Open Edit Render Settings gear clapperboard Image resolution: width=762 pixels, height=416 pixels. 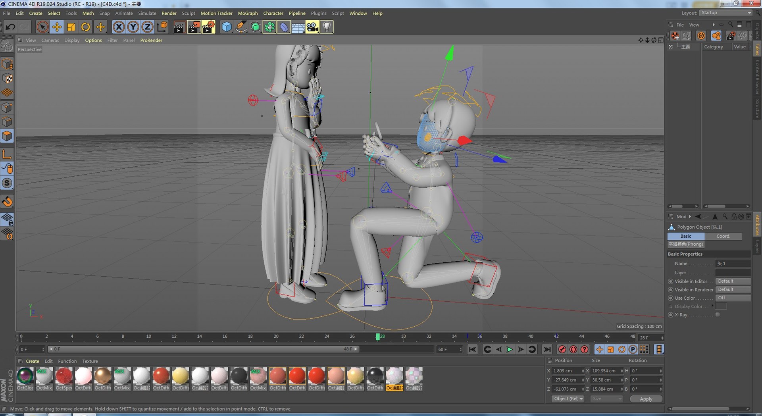[208, 27]
